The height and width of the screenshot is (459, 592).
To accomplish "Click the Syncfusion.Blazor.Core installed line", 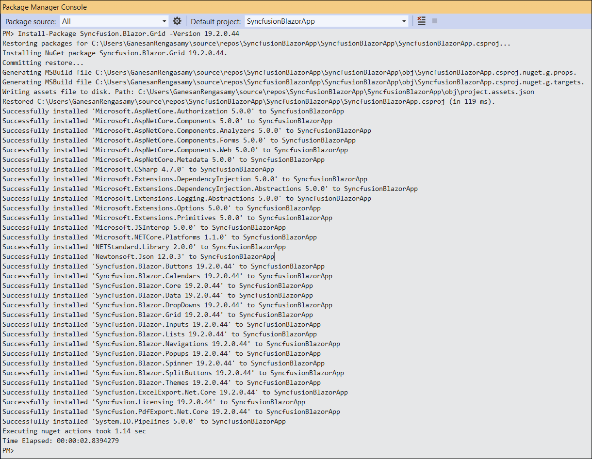I will (158, 285).
